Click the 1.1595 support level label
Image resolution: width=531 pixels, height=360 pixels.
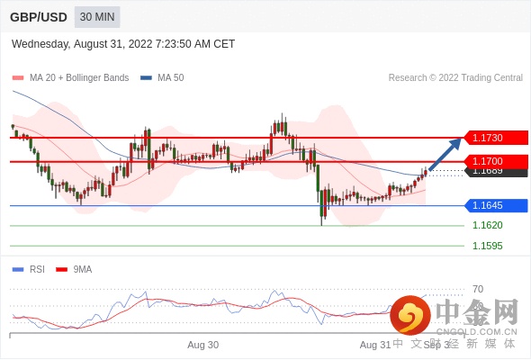tap(487, 246)
